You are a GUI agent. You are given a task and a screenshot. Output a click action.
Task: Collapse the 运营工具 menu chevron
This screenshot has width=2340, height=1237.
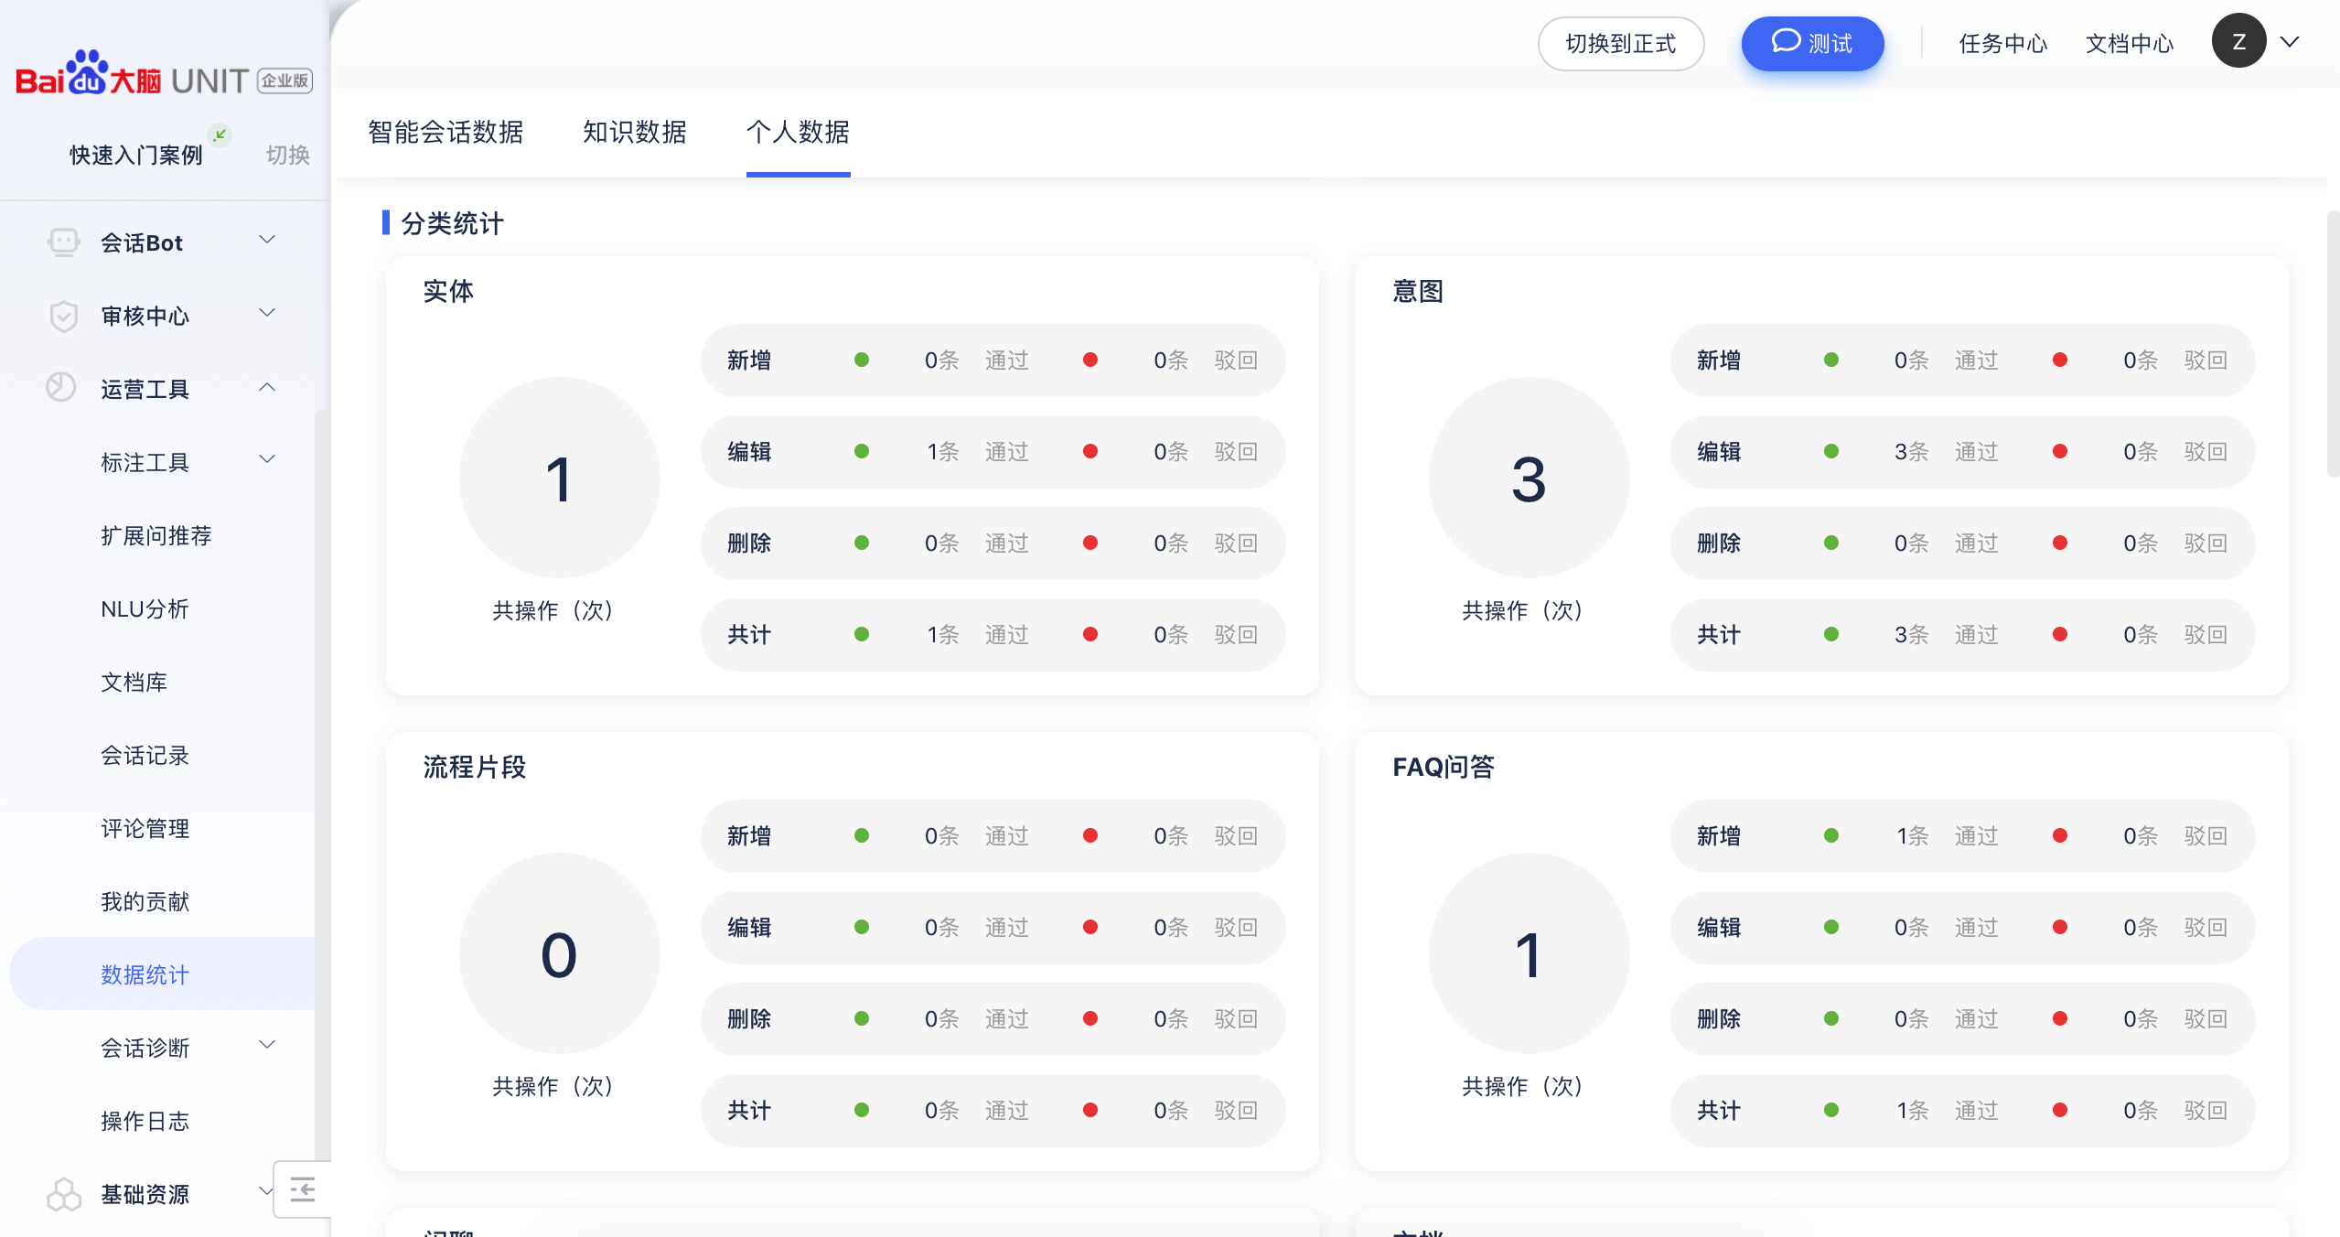pyautogui.click(x=267, y=387)
